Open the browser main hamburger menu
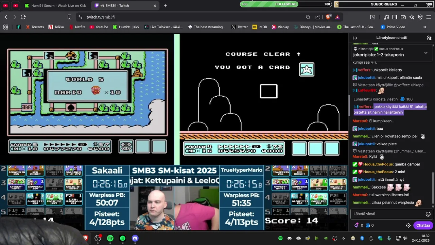 pos(429,17)
